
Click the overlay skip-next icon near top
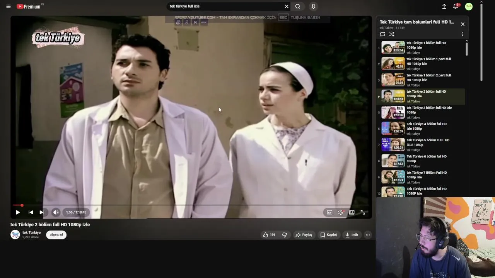[x=195, y=22]
